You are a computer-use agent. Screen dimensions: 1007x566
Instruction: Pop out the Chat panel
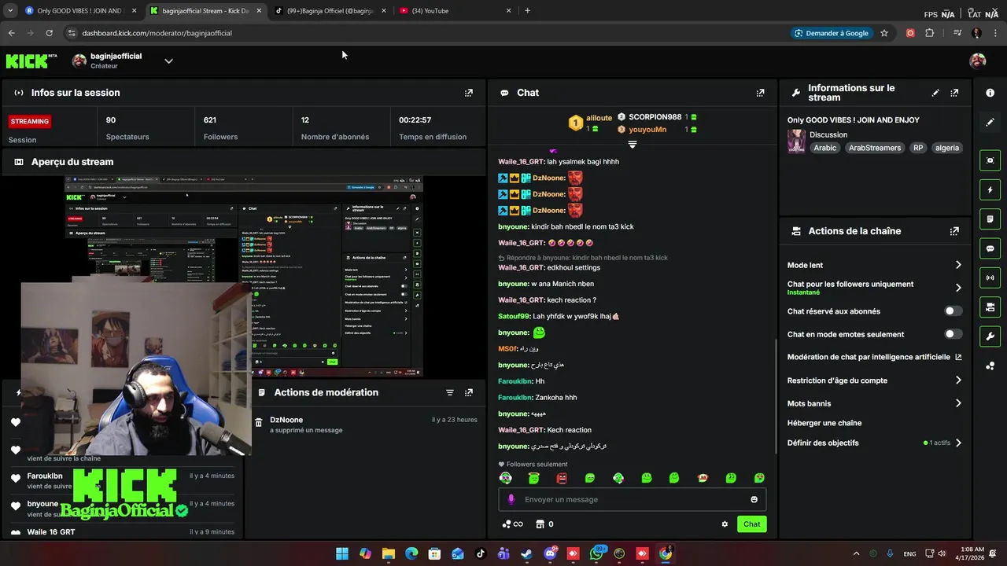point(760,93)
